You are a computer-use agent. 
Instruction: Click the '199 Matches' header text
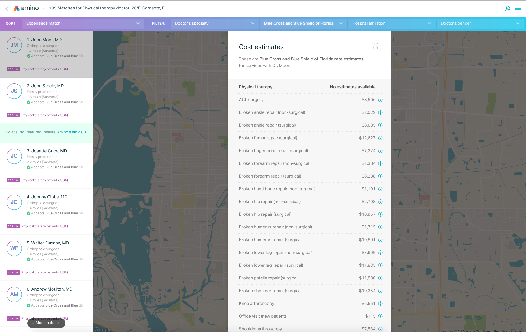tap(62, 8)
